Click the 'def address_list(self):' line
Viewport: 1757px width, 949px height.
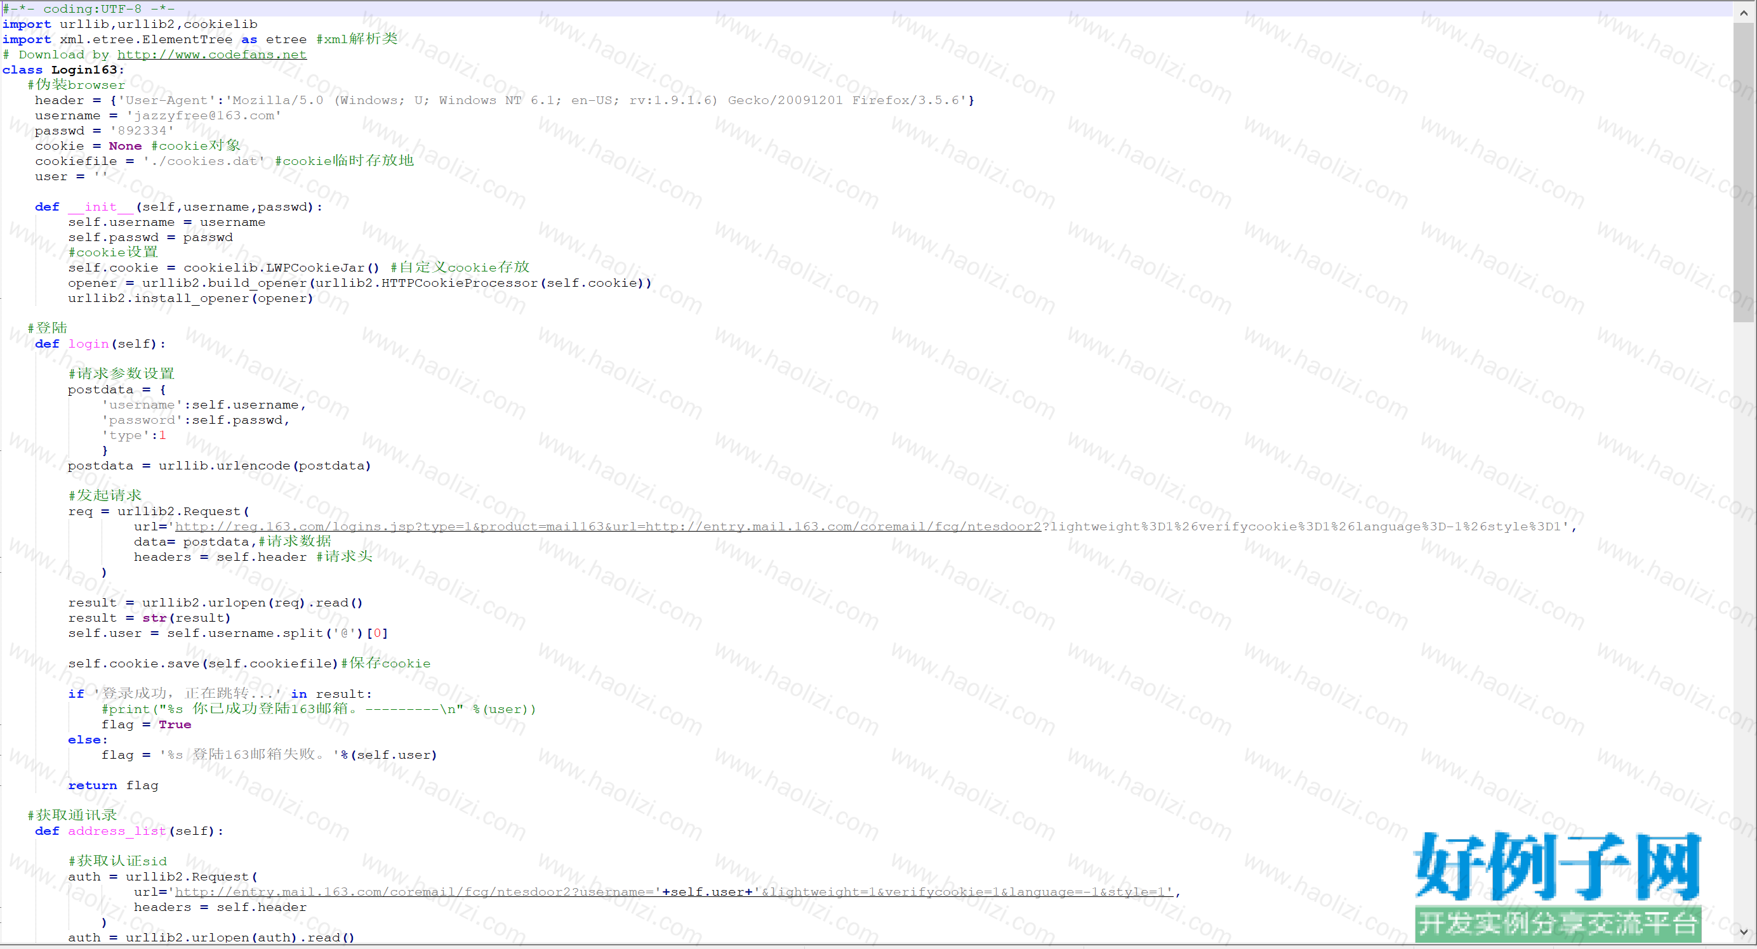tap(129, 831)
